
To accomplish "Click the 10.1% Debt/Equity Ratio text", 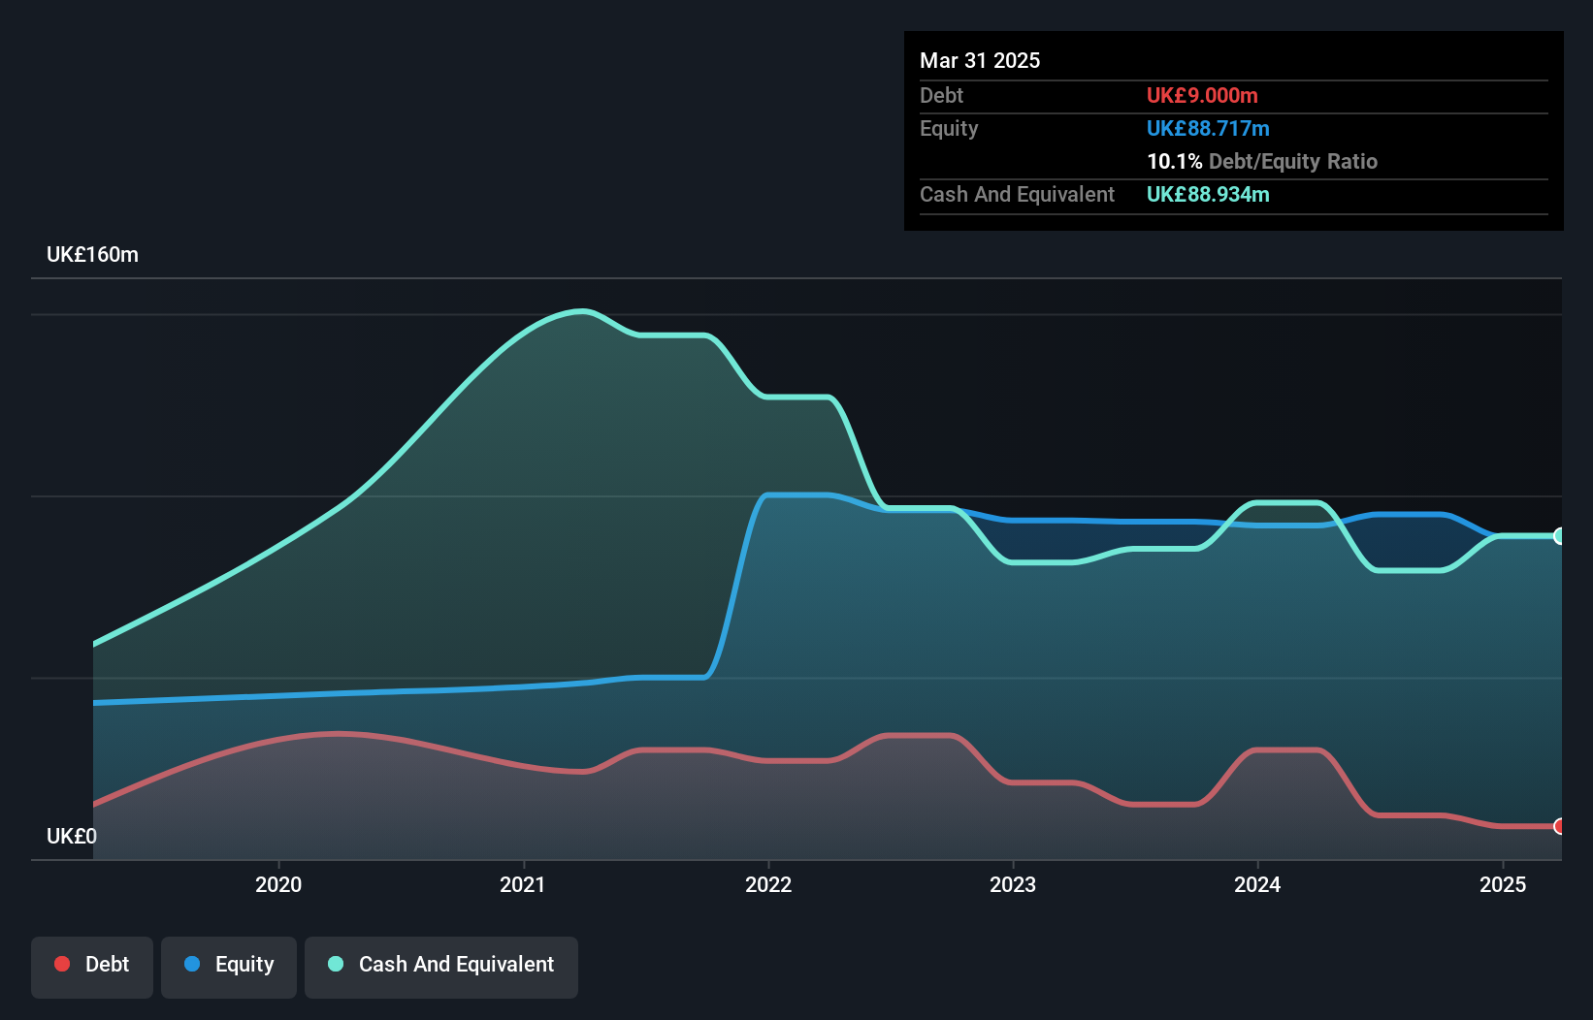I will 1262,161.
